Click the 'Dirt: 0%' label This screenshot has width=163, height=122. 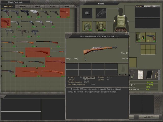coord(125,58)
